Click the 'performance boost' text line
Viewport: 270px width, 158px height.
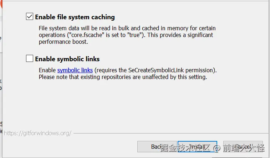tap(63, 42)
